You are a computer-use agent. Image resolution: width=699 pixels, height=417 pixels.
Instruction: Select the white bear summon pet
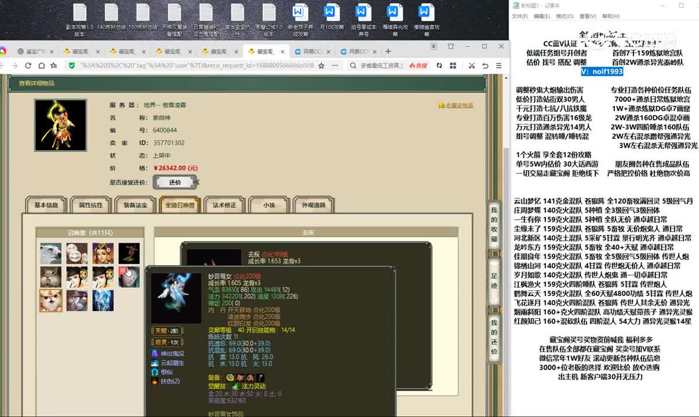51,253
